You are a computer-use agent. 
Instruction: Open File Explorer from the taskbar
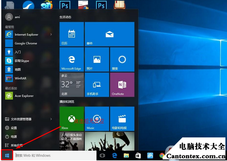point(126,155)
